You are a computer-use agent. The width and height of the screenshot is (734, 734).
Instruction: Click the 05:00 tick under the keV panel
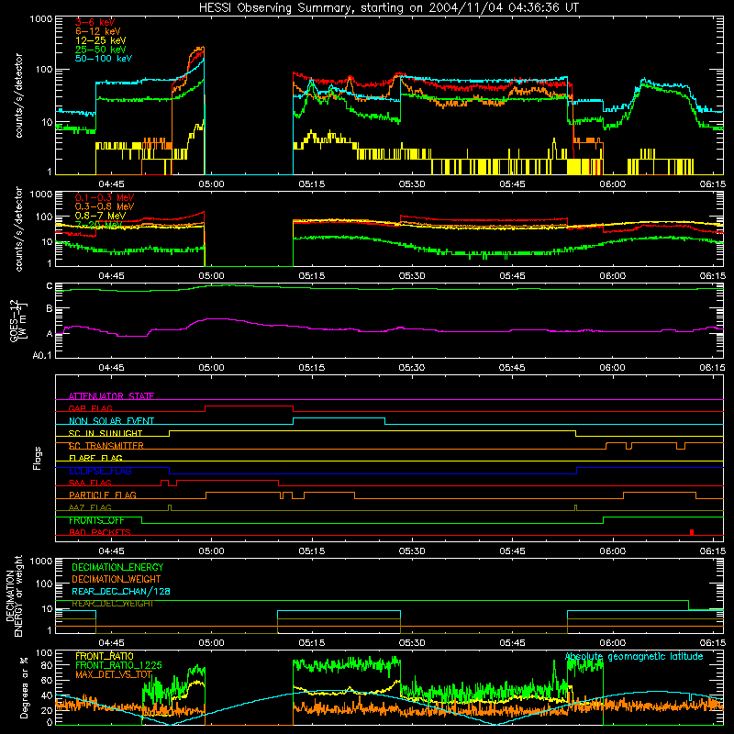coord(211,184)
